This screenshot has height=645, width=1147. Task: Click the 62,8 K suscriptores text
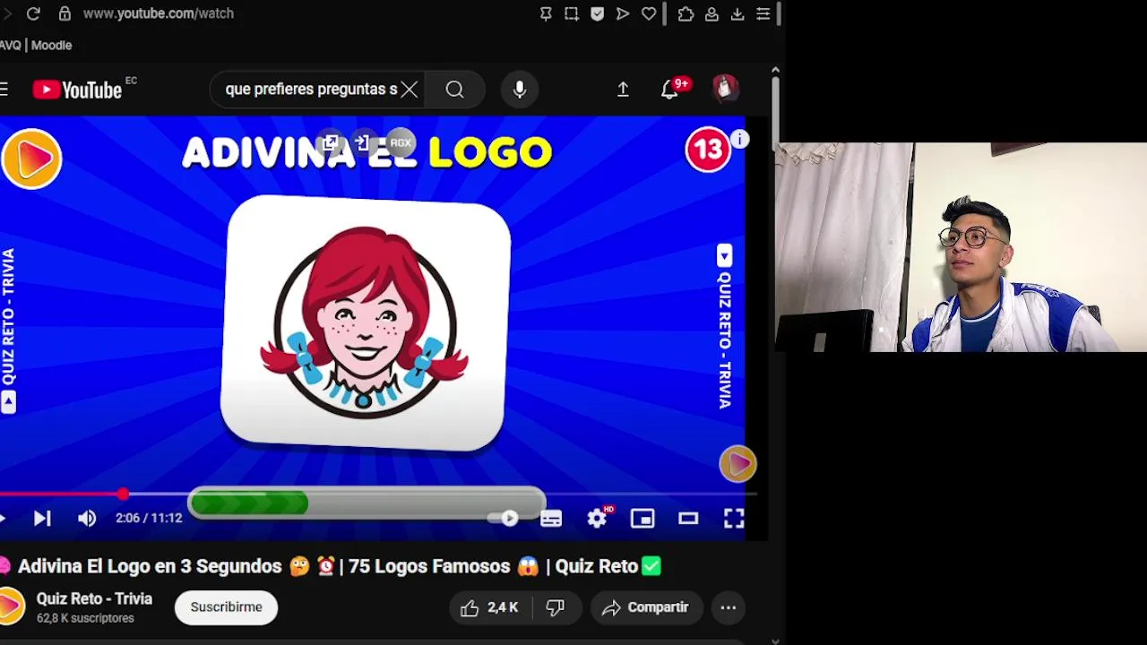[x=85, y=618]
